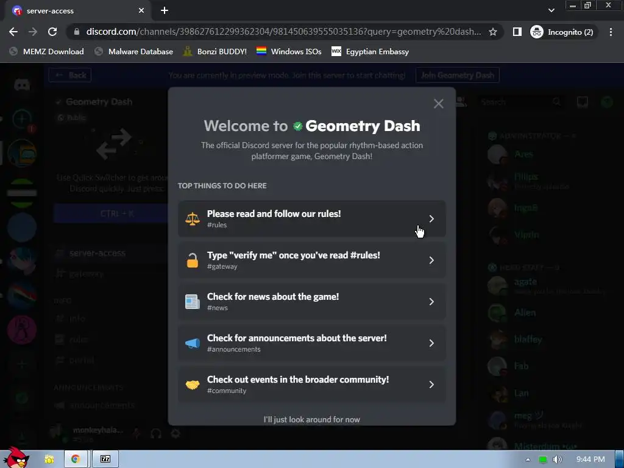Select the gateway channel in sidebar
This screenshot has width=624, height=468.
(110, 274)
